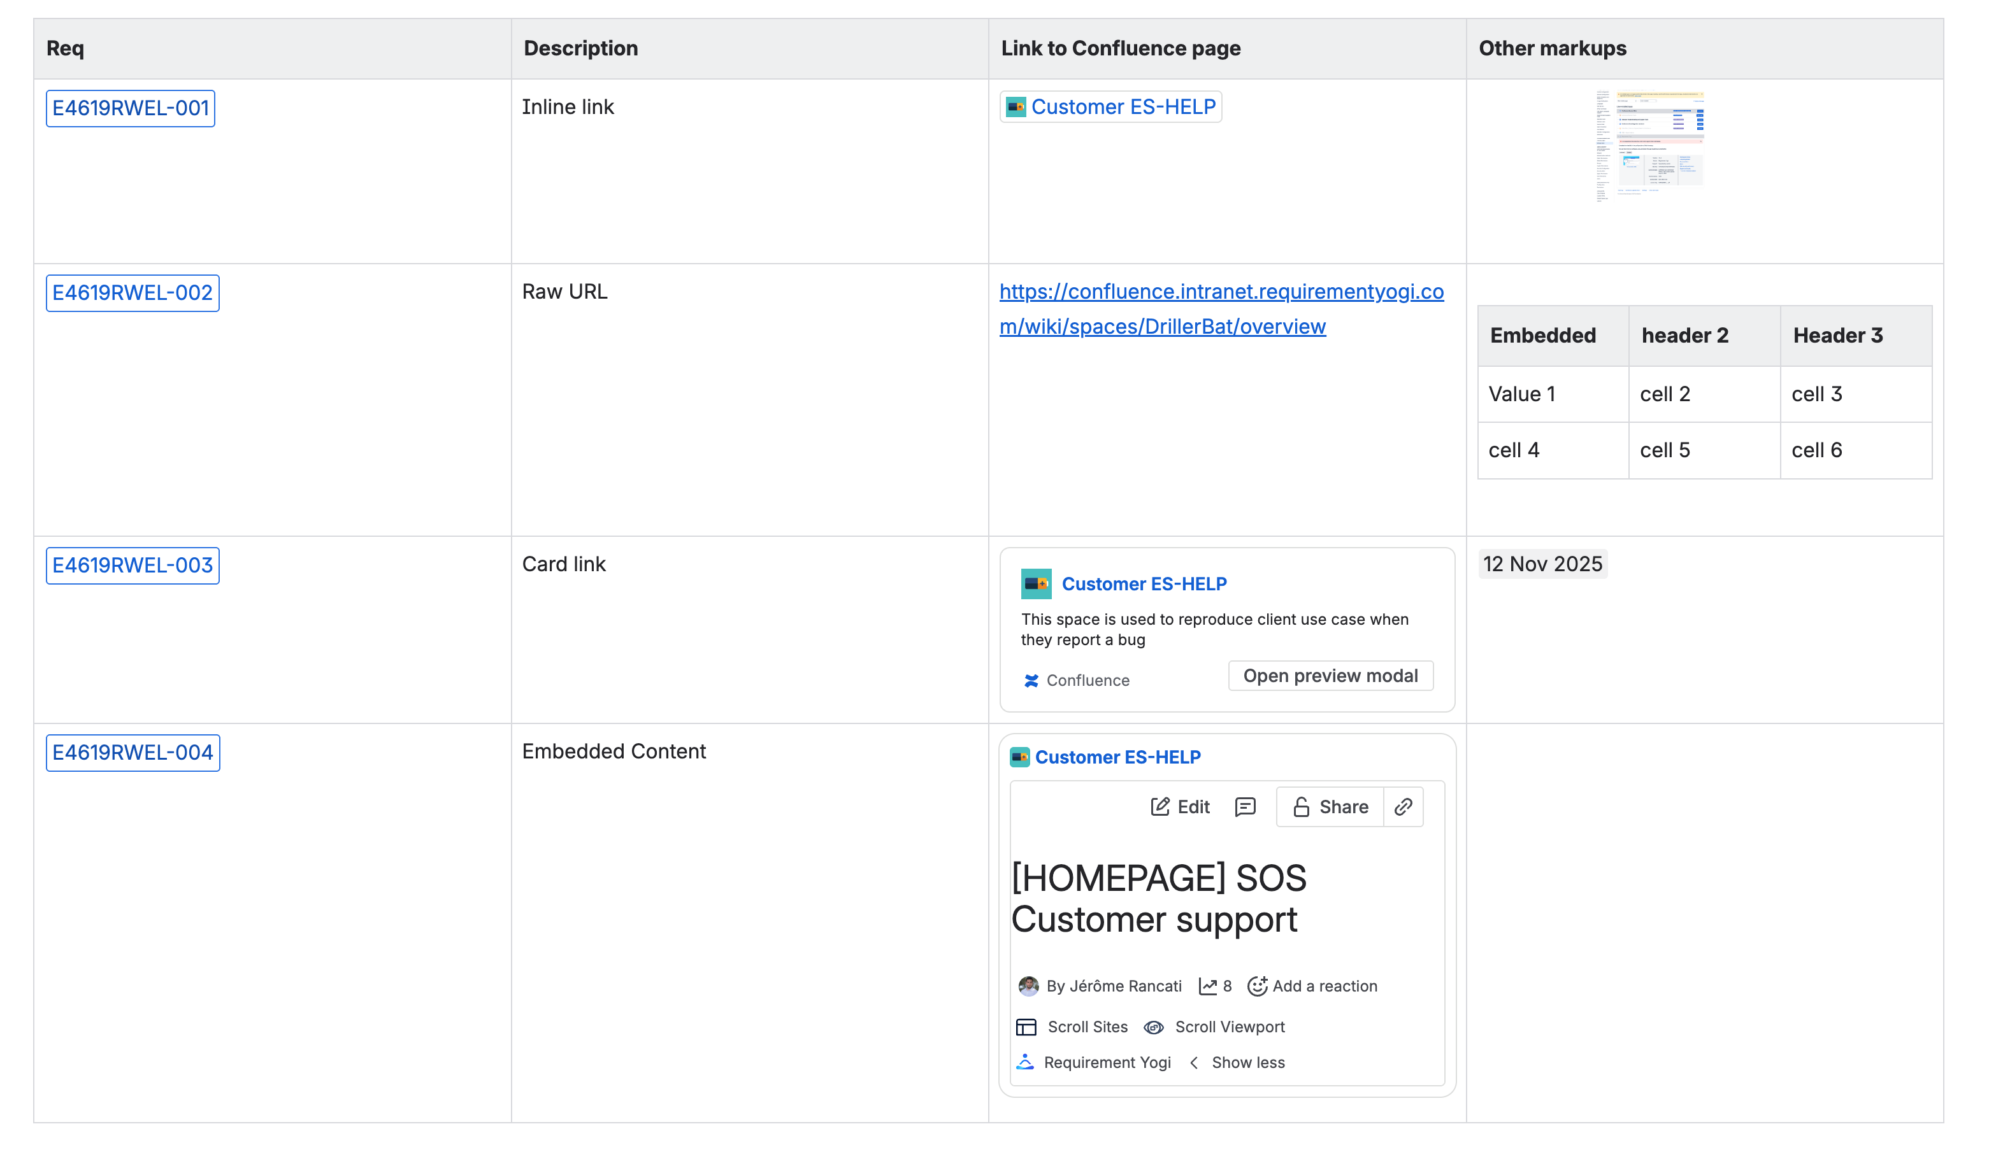Select the Confluence logo on the card preview
Viewport: 1989px width, 1159px height.
[x=1031, y=679]
